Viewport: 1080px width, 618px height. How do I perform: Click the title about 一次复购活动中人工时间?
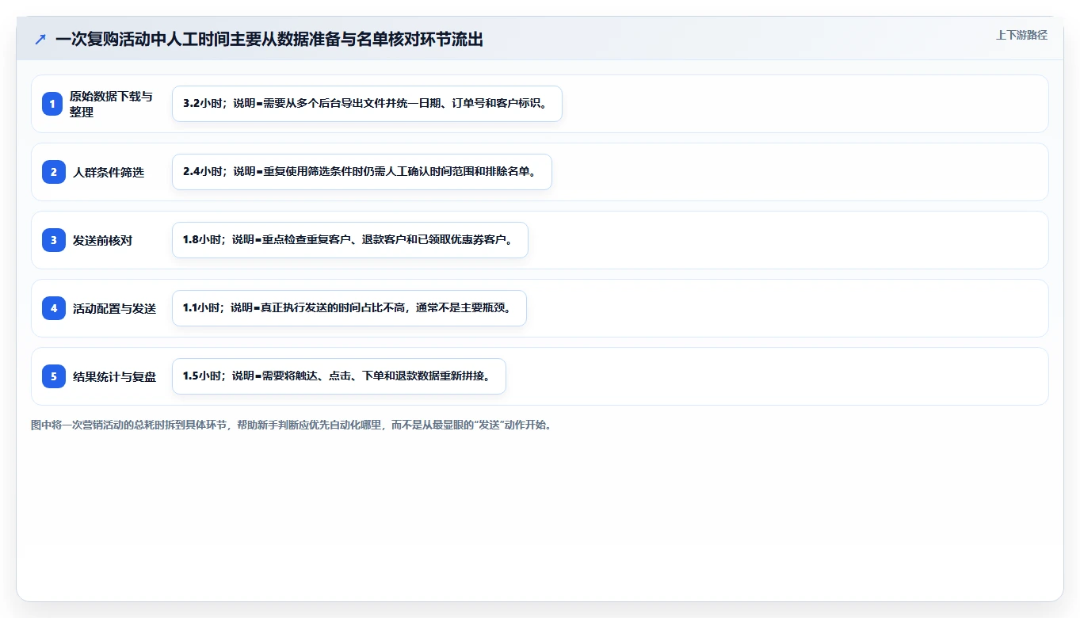pos(269,40)
